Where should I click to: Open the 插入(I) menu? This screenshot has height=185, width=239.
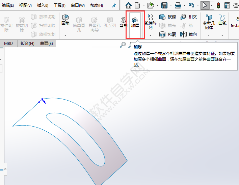tap(43, 5)
